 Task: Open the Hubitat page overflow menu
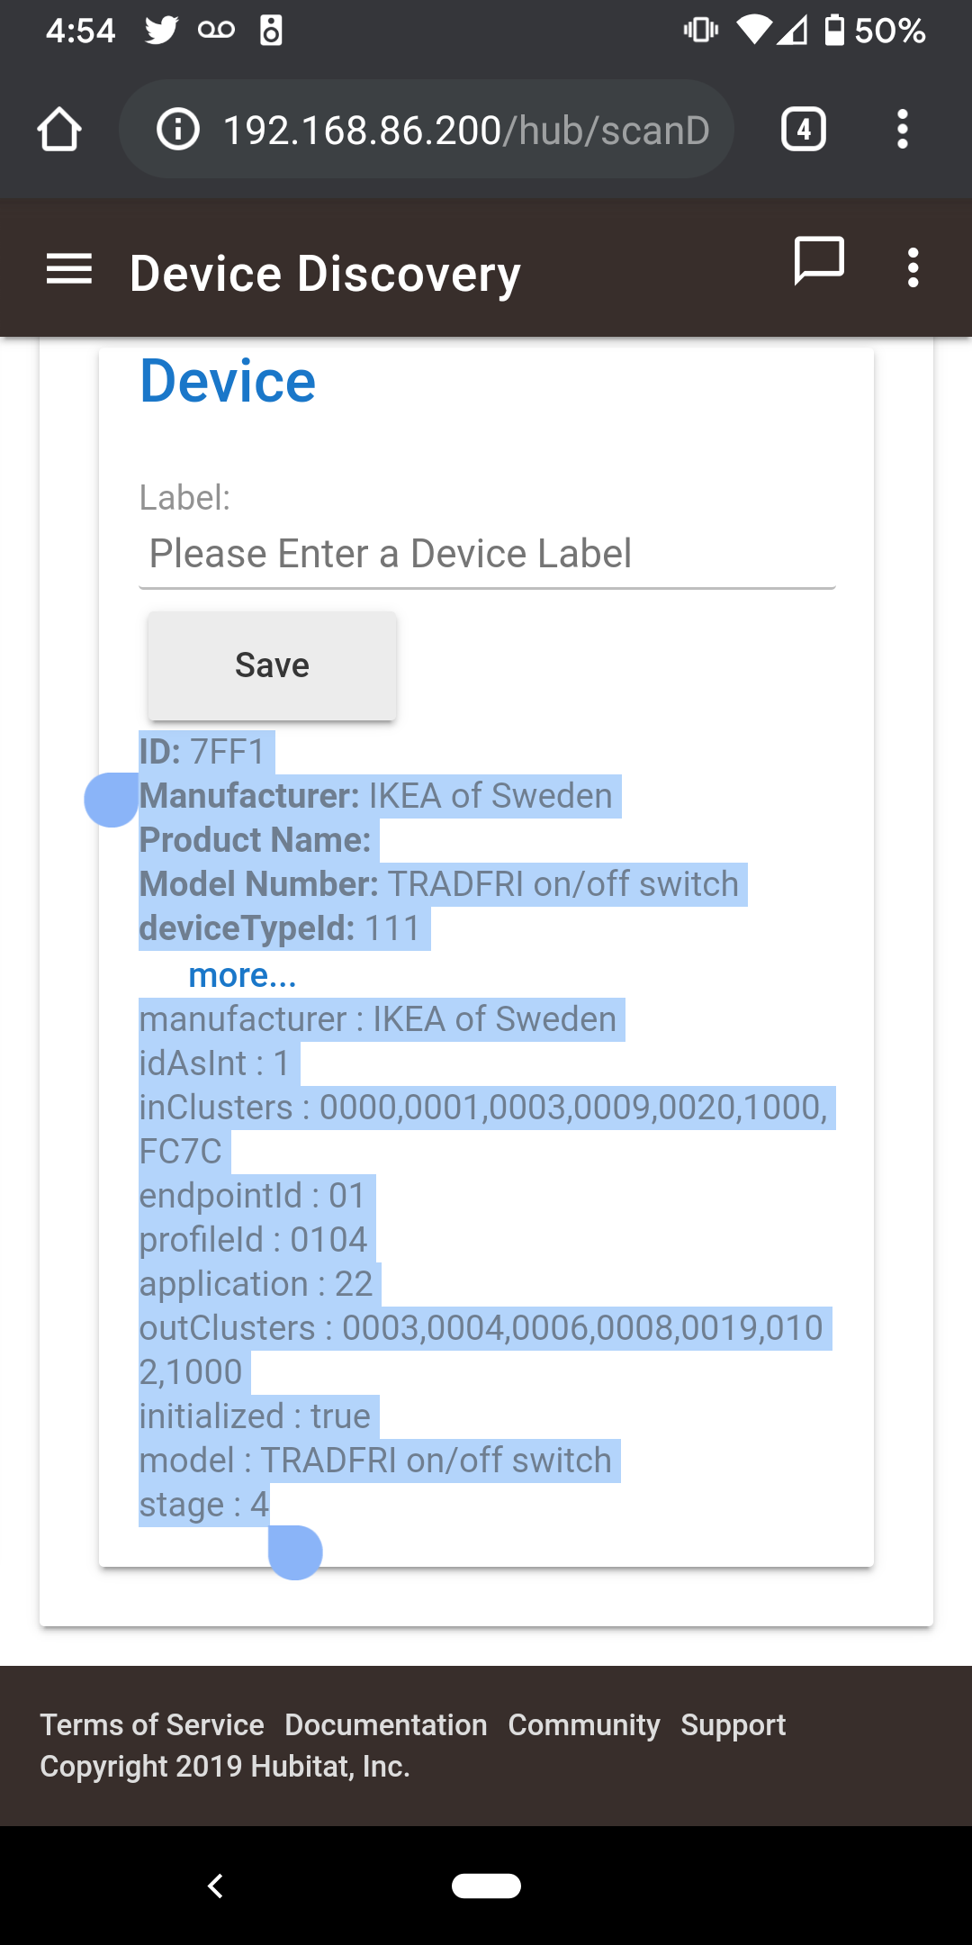pyautogui.click(x=913, y=268)
